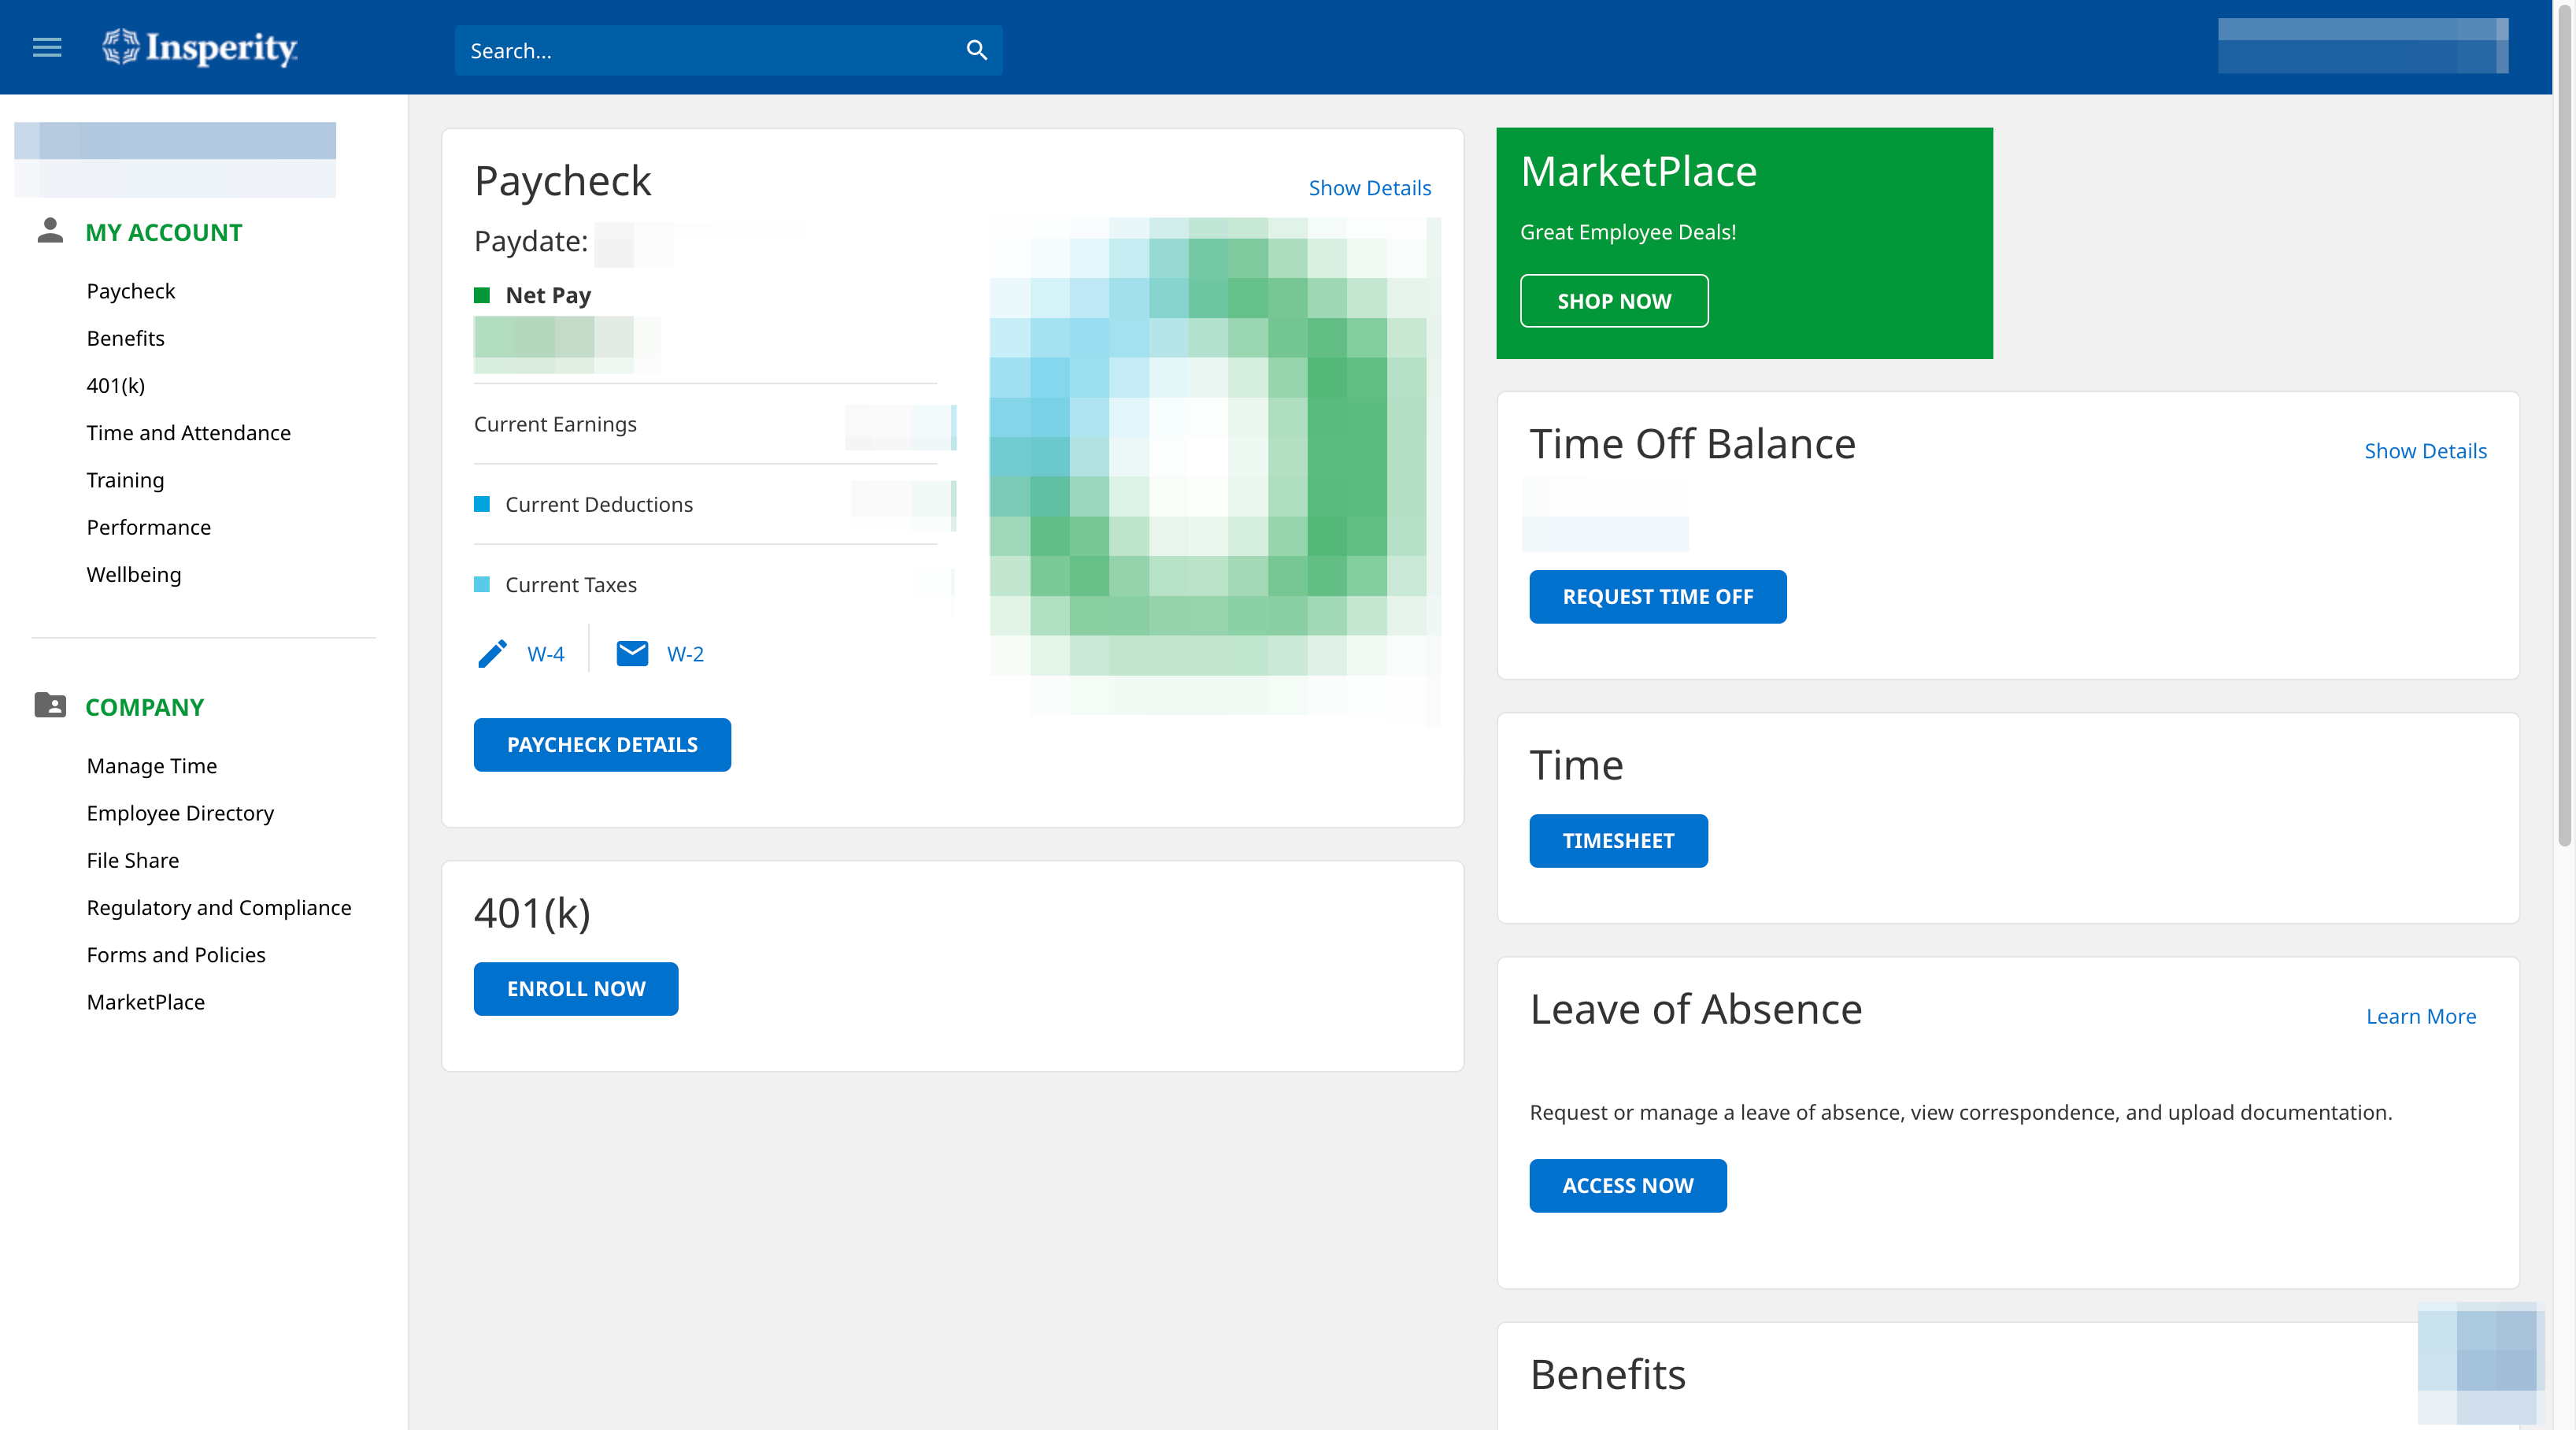Click the Current Deductions blue legend square
This screenshot has width=2576, height=1430.
(482, 504)
